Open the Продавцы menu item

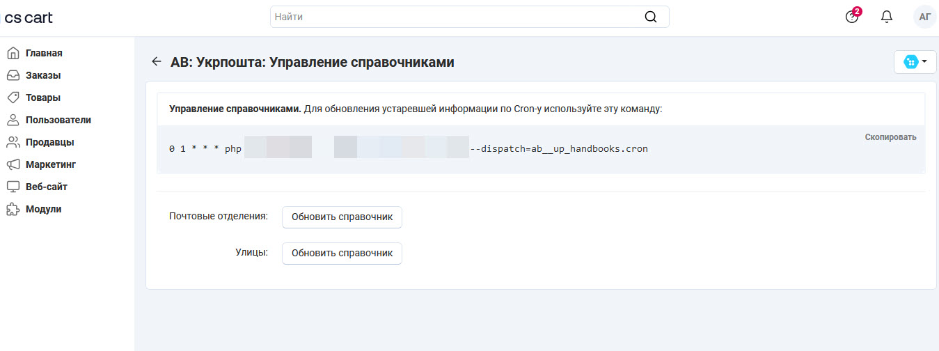50,142
